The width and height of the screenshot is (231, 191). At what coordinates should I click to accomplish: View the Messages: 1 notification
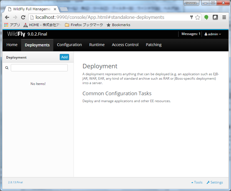191,34
